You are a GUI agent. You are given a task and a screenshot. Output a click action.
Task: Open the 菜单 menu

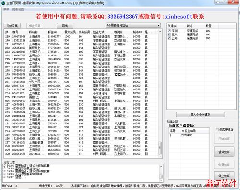point(6,9)
